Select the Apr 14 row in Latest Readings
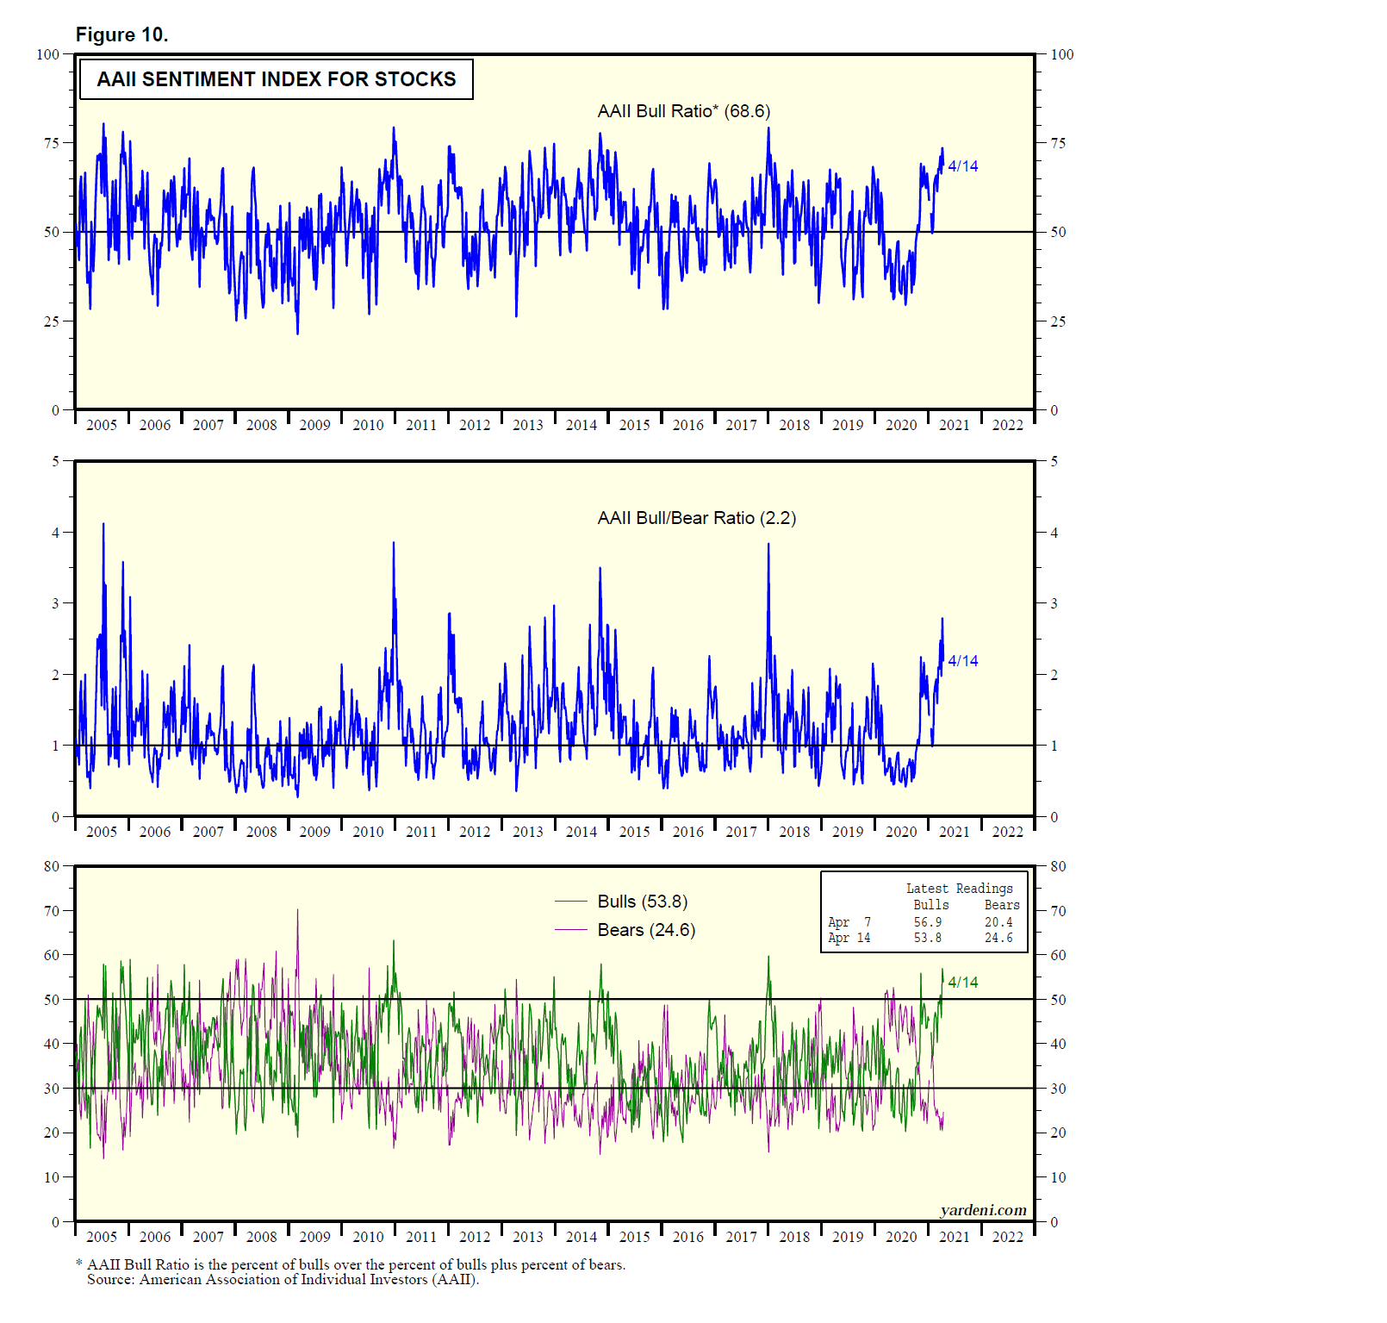Image resolution: width=1387 pixels, height=1323 pixels. [849, 938]
